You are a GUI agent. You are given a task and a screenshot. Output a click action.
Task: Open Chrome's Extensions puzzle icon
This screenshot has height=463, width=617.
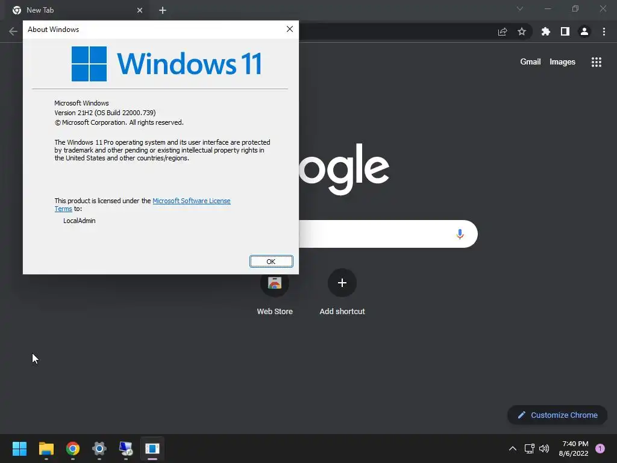point(546,31)
